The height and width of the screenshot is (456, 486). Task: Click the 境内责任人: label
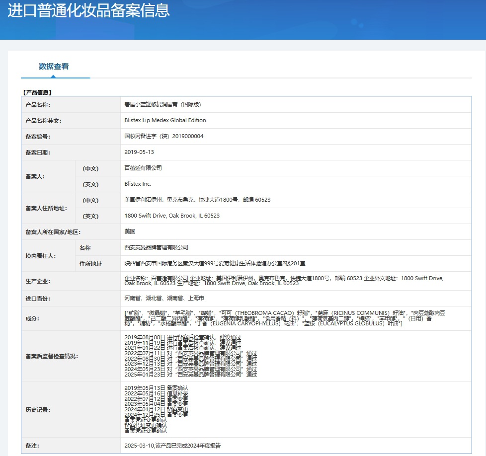pyautogui.click(x=41, y=256)
